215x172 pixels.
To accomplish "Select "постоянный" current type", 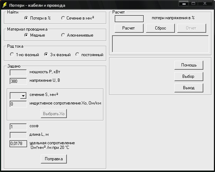I will [77, 55].
